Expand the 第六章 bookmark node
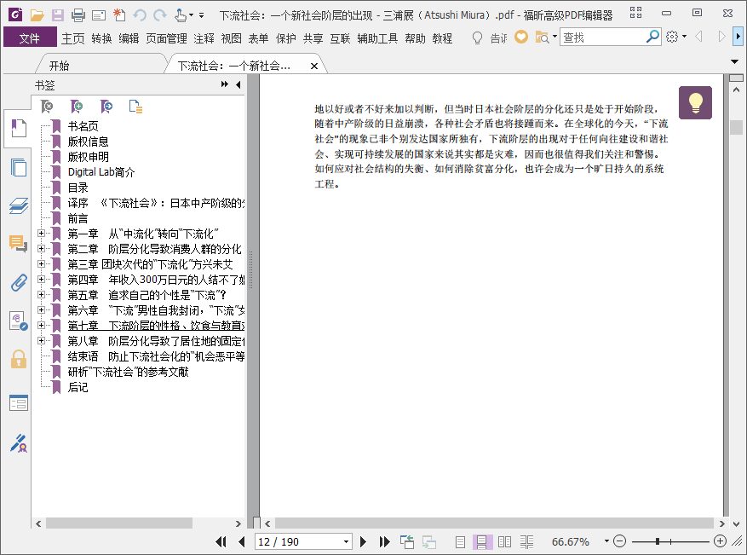Viewport: 747px width, 555px height. (x=42, y=310)
